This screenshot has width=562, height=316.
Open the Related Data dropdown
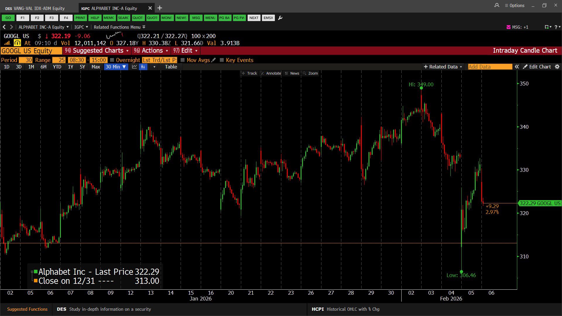point(443,67)
